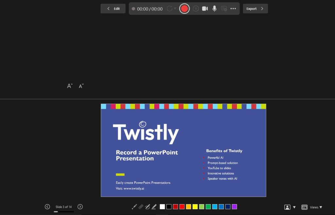This screenshot has height=215, width=335.
Task: Click the recording timer 00:00 / 00:00
Action: [x=150, y=9]
